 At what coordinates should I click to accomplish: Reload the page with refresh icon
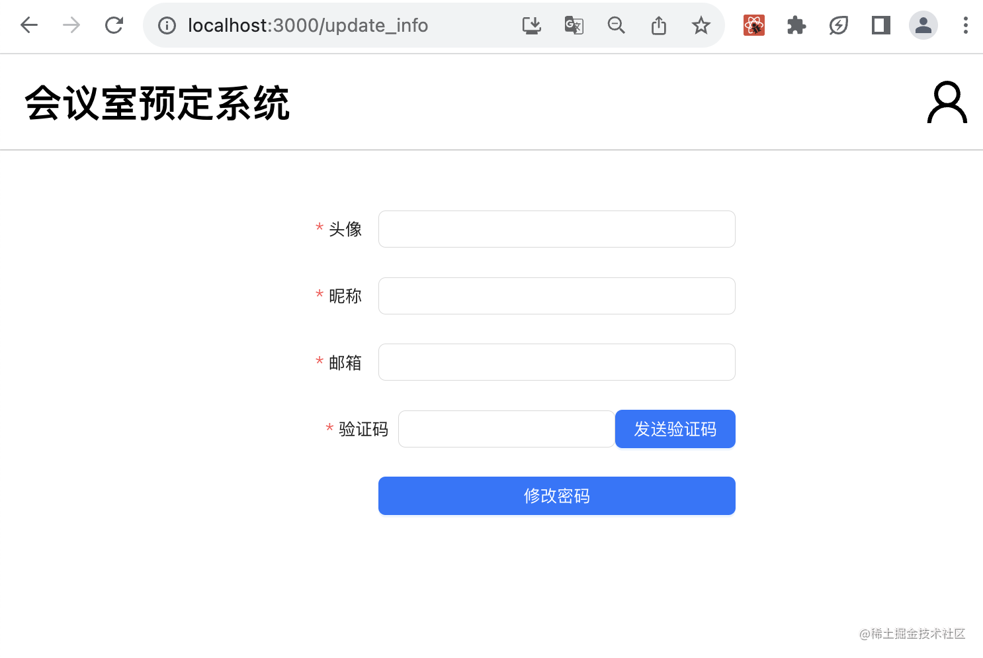(x=114, y=25)
